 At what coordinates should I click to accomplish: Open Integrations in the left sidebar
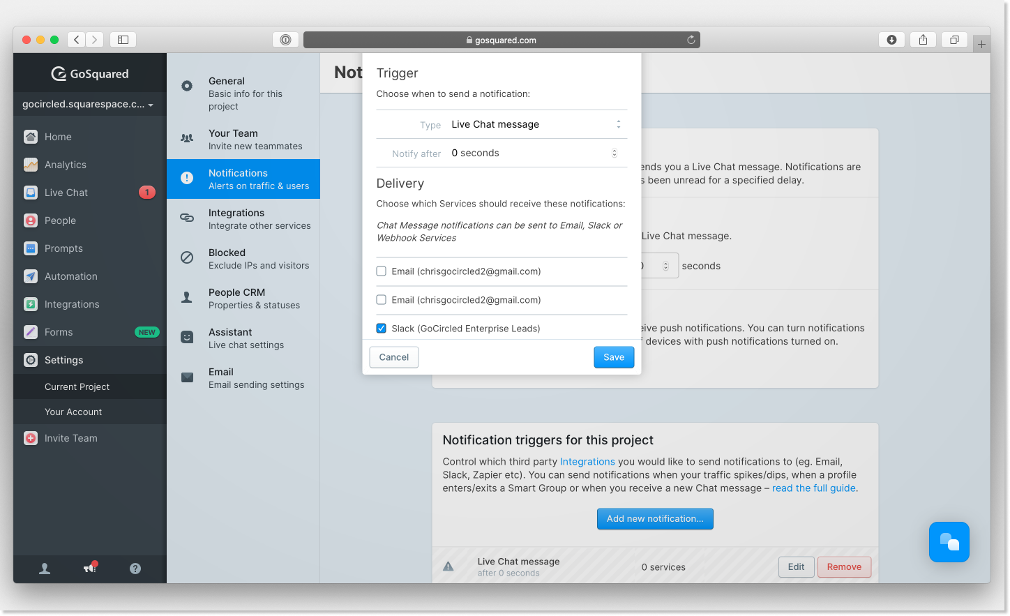pos(89,304)
